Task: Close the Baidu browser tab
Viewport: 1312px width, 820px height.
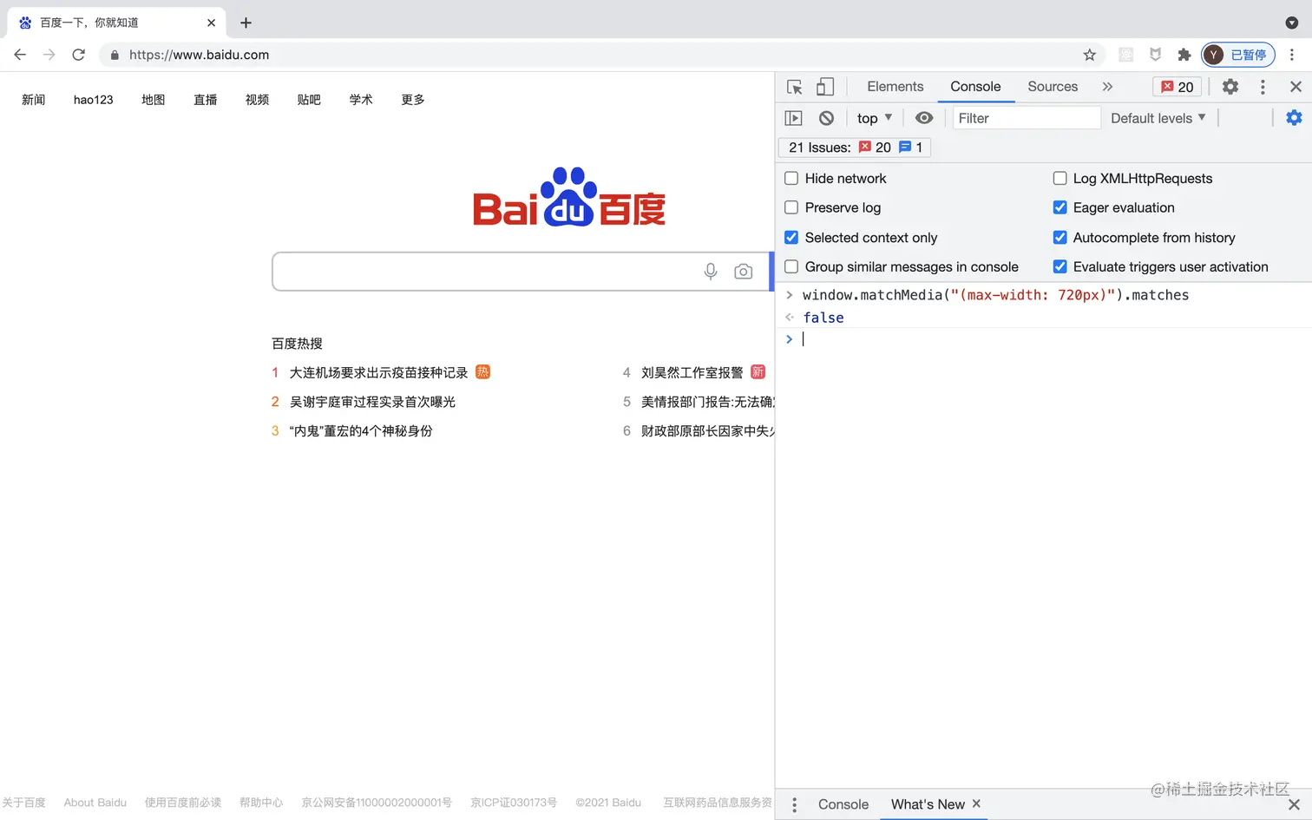Action: tap(211, 23)
